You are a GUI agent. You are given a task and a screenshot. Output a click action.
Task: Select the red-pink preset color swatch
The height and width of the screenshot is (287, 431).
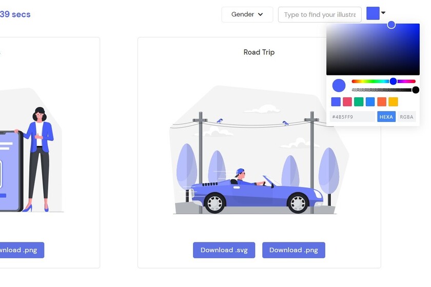pos(347,102)
